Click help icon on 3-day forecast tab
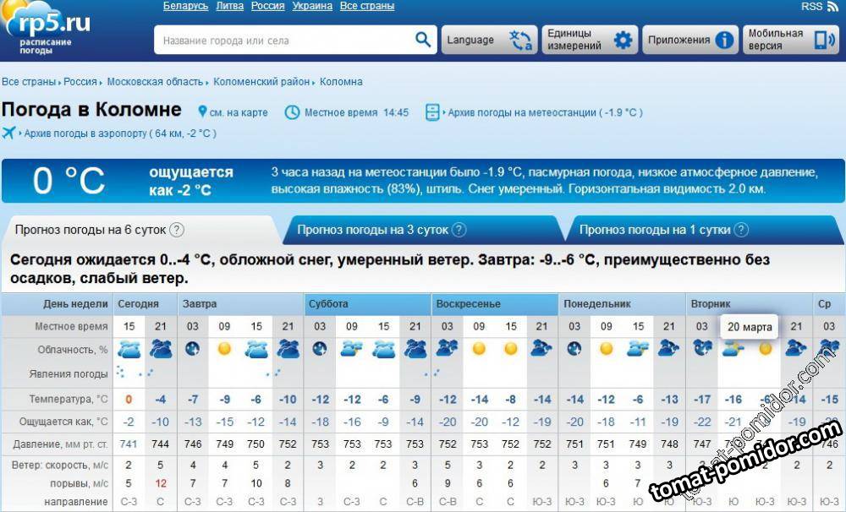The image size is (846, 512). 459,230
